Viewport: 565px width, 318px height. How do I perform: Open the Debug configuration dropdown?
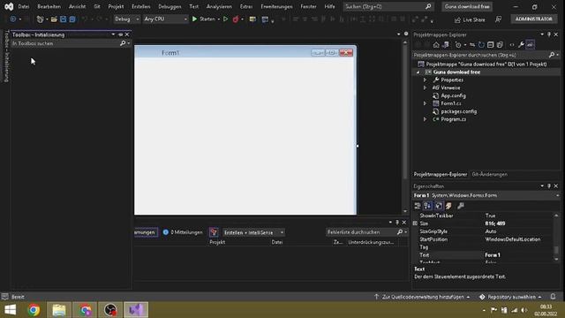tap(126, 19)
